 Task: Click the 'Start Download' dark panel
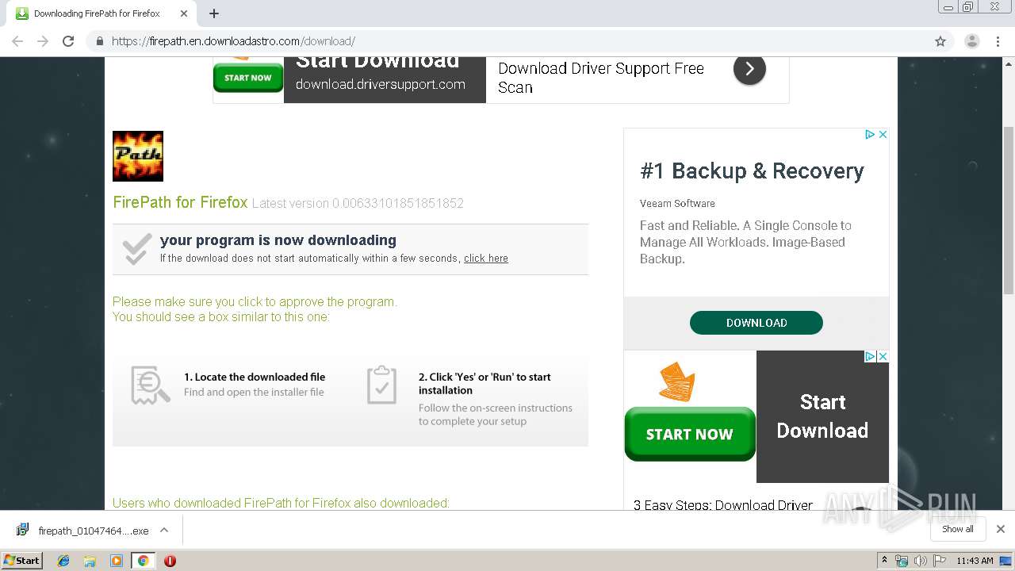[822, 416]
